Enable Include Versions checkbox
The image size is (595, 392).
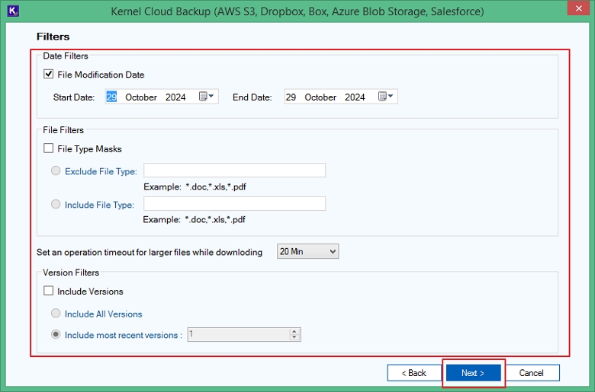coord(48,291)
